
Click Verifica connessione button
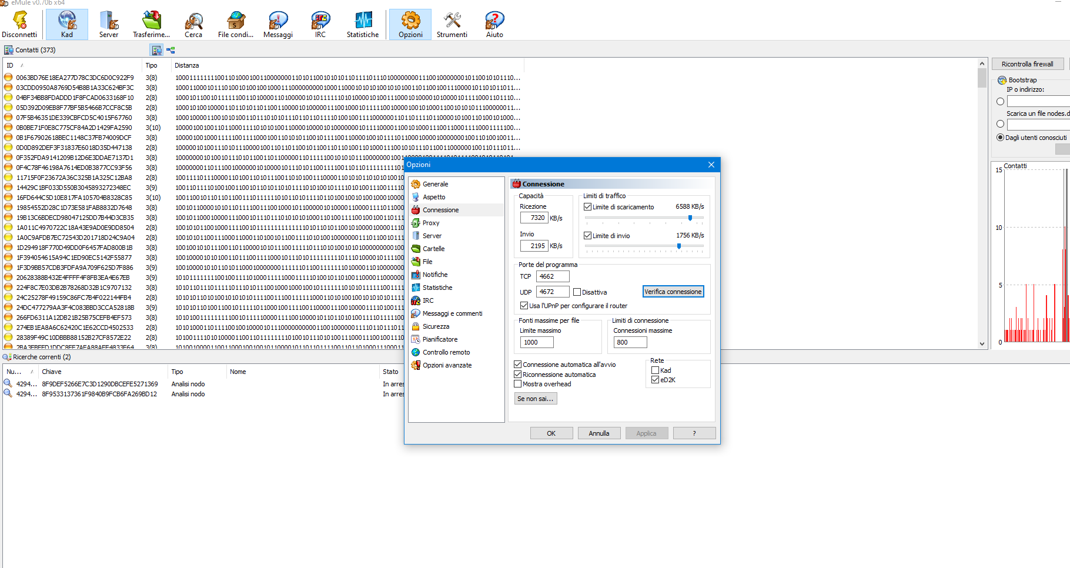tap(673, 292)
